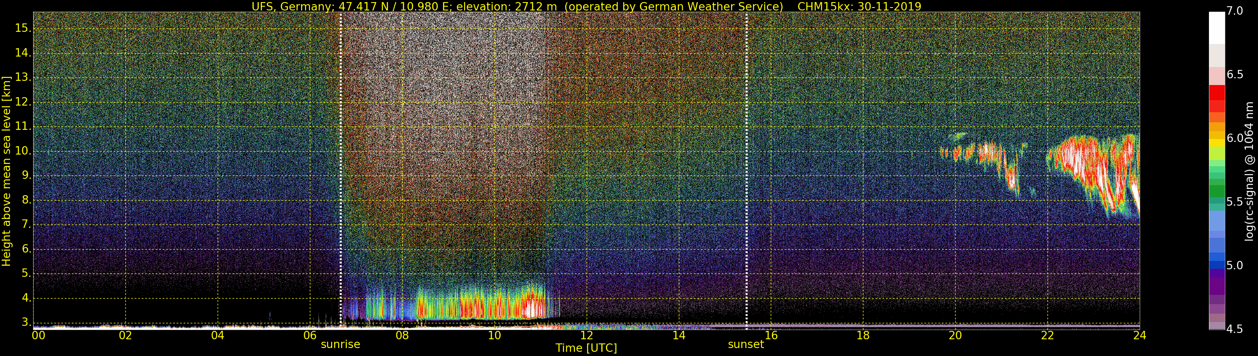Screen dimensions: 1258x356
Task: Click the time axis tick label "02"
Action: point(125,335)
